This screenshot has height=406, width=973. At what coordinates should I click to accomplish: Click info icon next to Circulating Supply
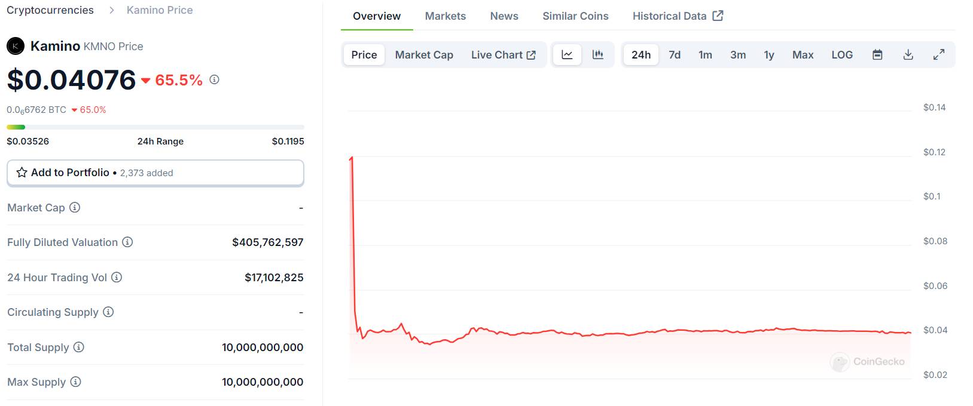click(108, 312)
